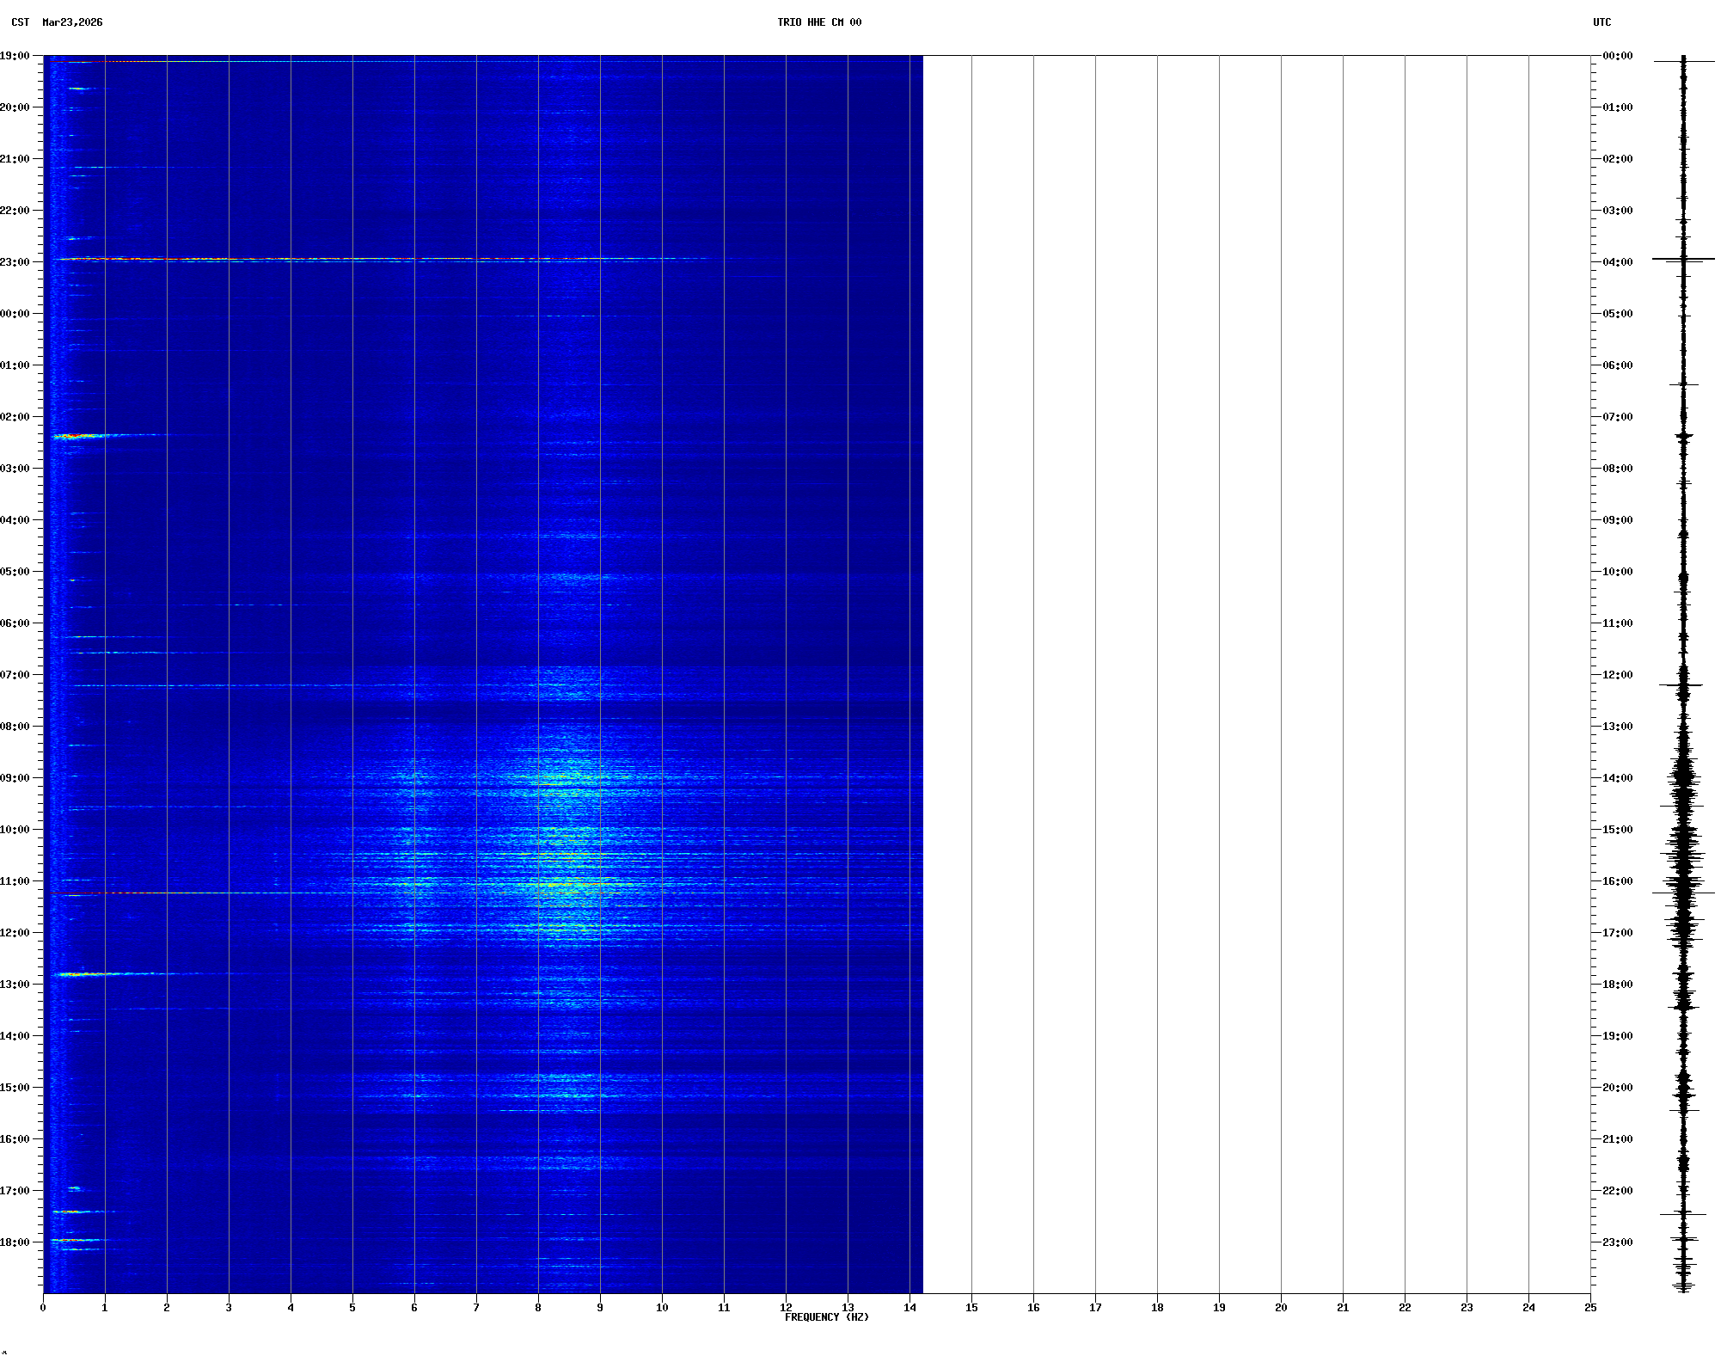Click the 04:00 UTC time marker
This screenshot has width=1721, height=1362.
1617,262
